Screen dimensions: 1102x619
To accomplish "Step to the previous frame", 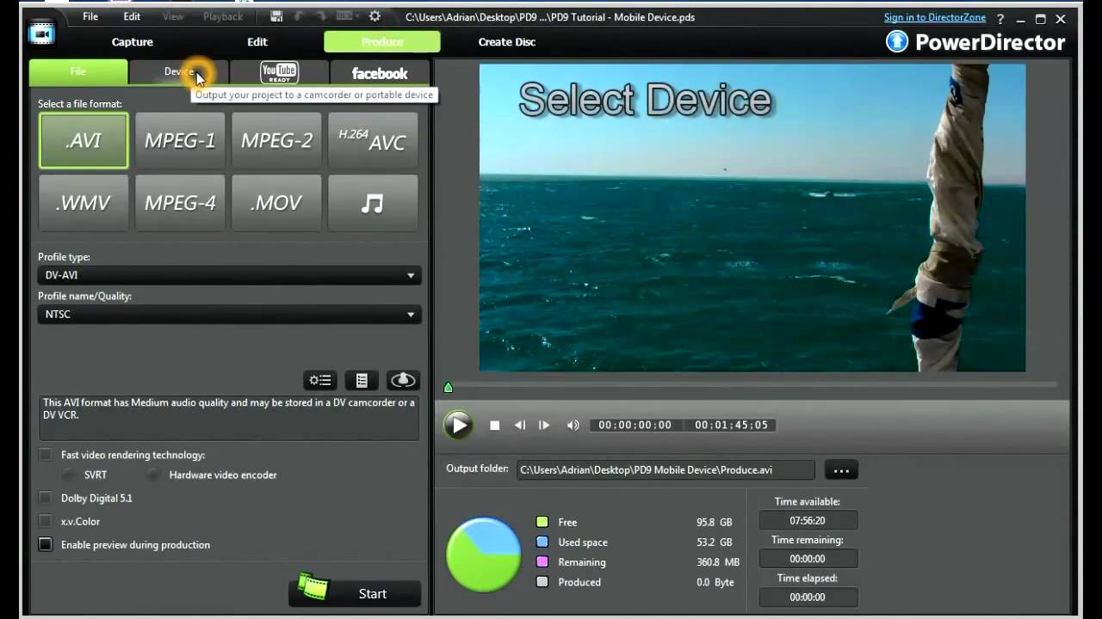I will click(x=520, y=425).
